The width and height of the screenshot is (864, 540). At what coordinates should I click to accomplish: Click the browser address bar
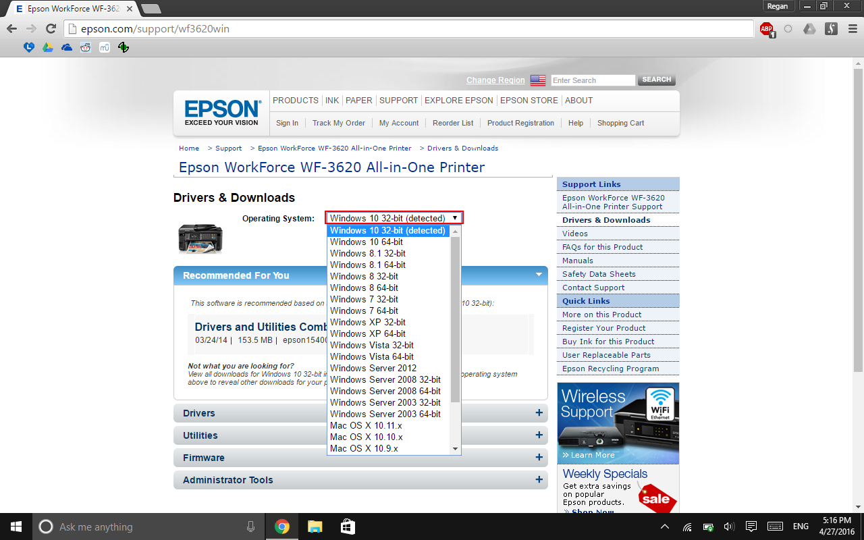click(409, 29)
